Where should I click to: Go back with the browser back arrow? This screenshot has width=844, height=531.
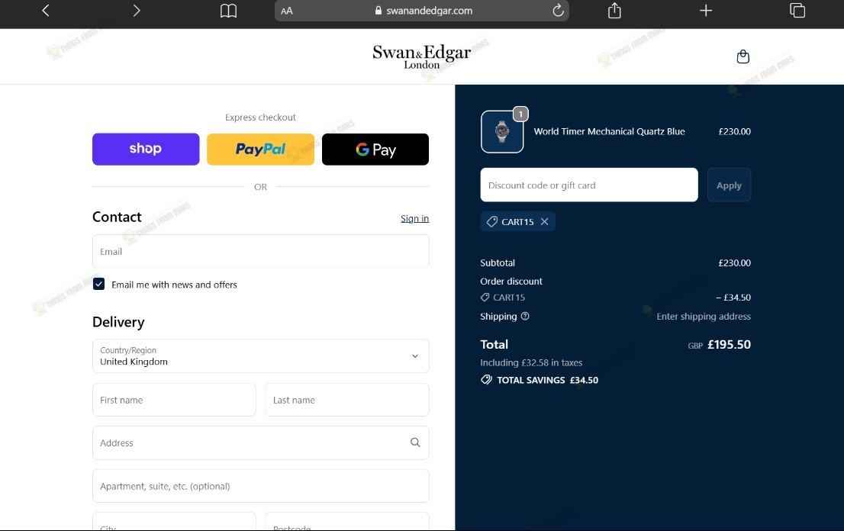pyautogui.click(x=46, y=10)
